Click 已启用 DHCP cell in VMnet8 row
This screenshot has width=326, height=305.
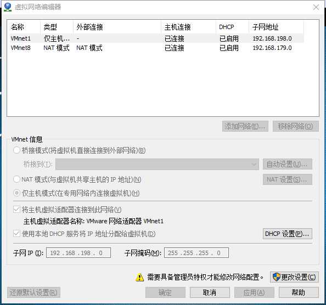pyautogui.click(x=229, y=48)
